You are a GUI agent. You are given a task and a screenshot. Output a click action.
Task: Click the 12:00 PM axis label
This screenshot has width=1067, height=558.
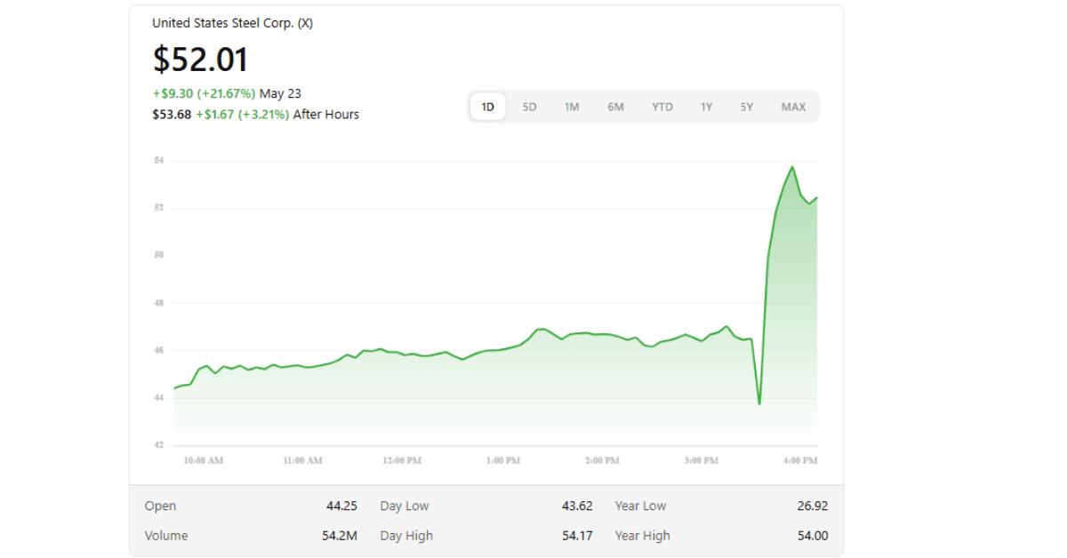pyautogui.click(x=402, y=460)
